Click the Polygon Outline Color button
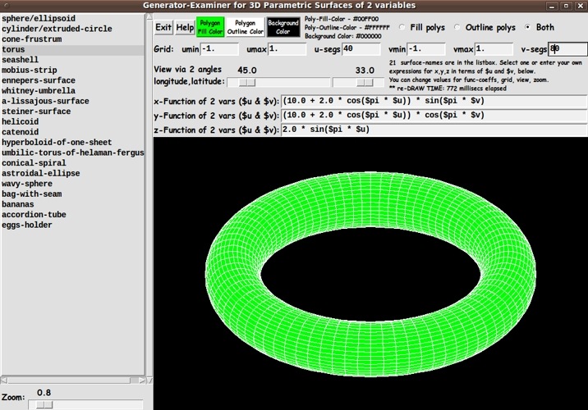Screen dimensions: 588x410 pyautogui.click(x=244, y=27)
